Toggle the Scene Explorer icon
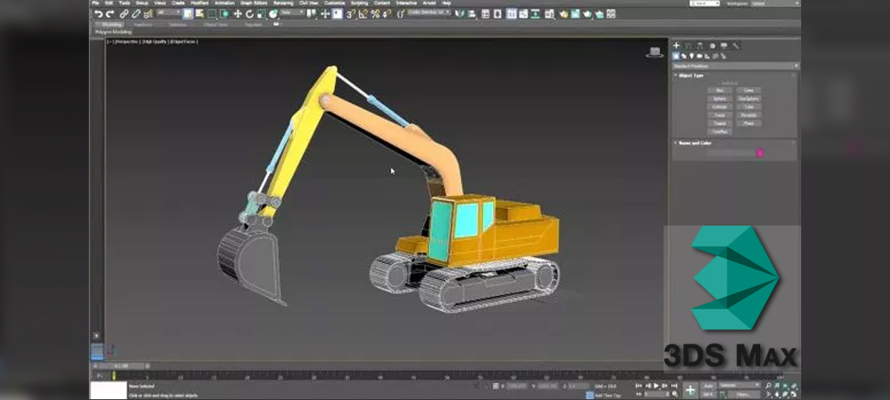Screen dimensions: 890x400 (x=485, y=14)
